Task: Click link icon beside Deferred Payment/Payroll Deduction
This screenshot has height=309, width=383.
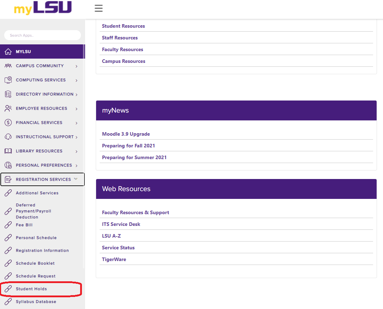Action: pos(8,211)
